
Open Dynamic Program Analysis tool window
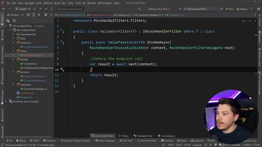coord(75,140)
